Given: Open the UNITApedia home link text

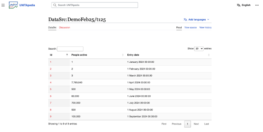Looking at the screenshot, I should [x=27, y=5].
